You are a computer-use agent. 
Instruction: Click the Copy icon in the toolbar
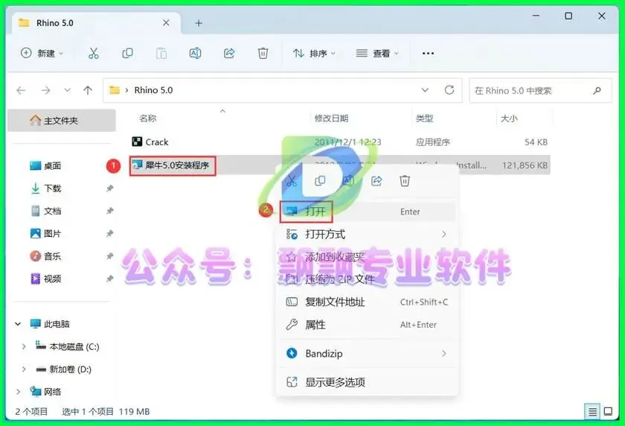tap(127, 53)
